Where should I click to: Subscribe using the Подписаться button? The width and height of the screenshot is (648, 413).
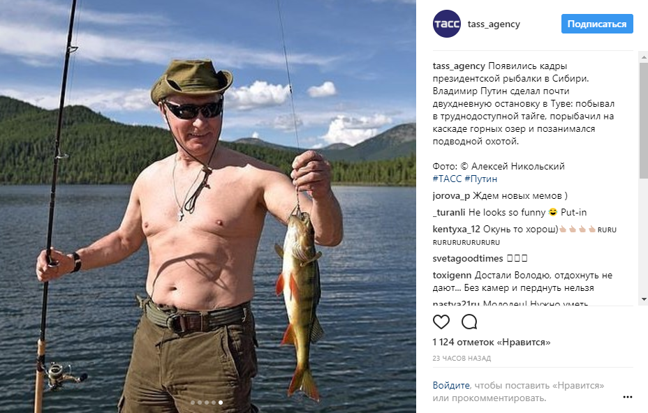click(x=597, y=24)
